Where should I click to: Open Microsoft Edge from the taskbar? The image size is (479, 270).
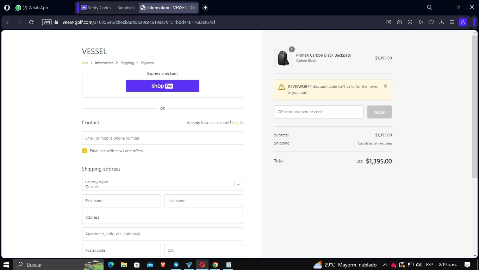tap(111, 265)
